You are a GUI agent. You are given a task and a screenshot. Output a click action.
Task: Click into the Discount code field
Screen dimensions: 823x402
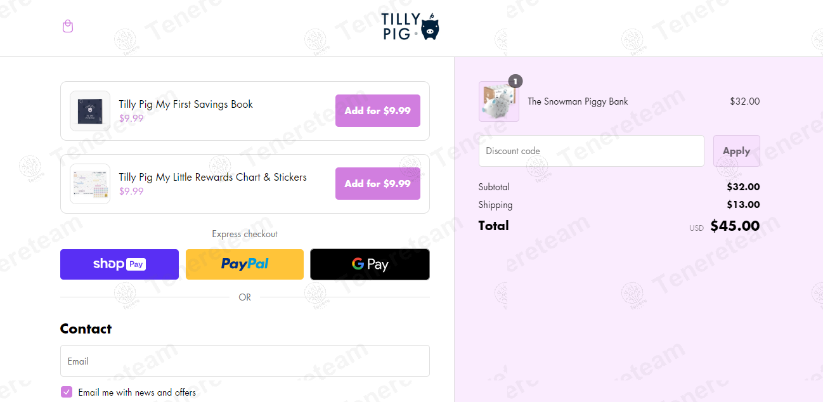tap(591, 151)
